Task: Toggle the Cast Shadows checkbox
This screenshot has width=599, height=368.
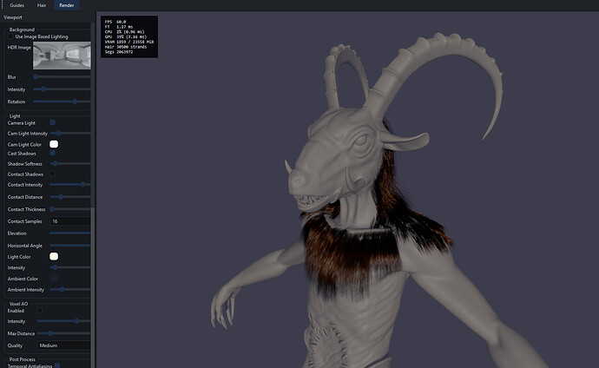Action: pyautogui.click(x=53, y=153)
